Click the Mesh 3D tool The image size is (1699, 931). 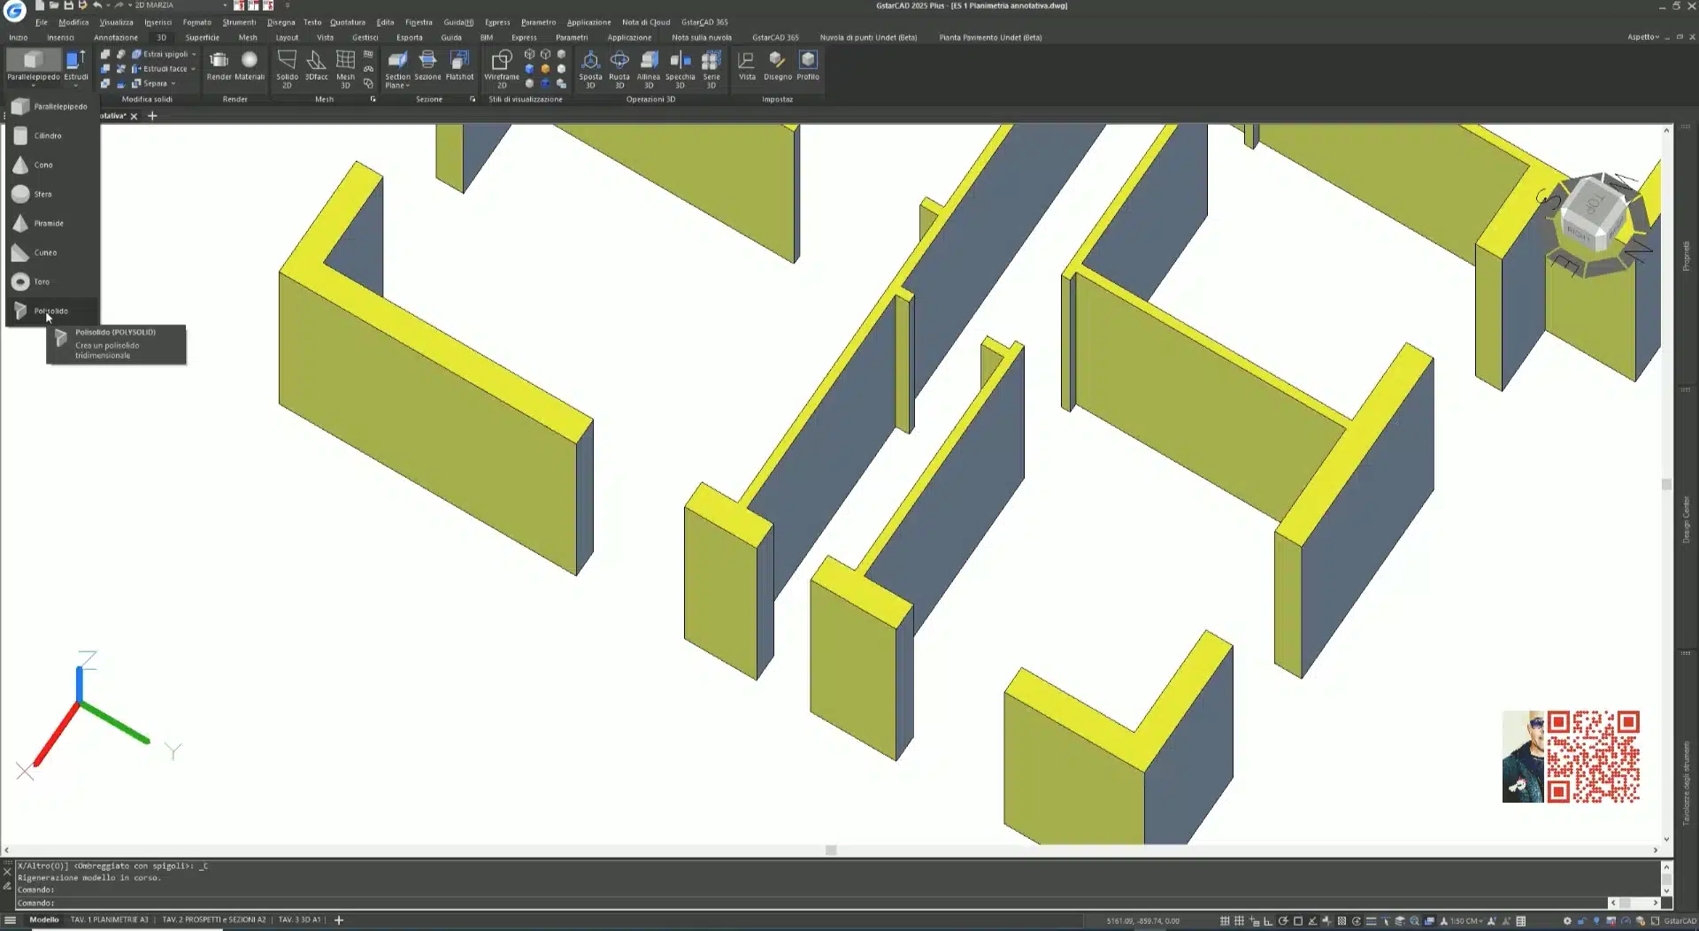coord(345,69)
